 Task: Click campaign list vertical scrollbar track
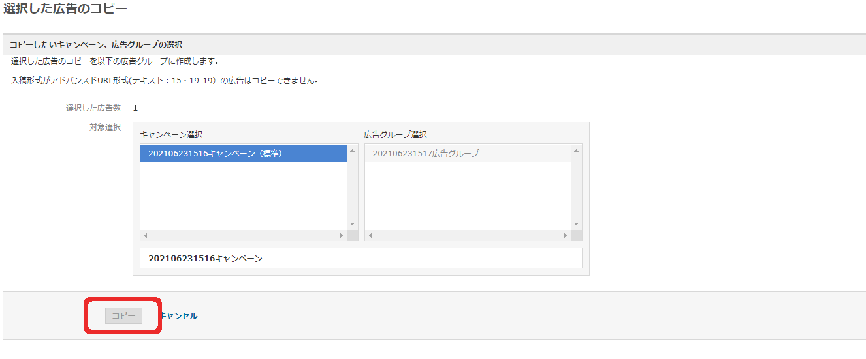(x=353, y=187)
